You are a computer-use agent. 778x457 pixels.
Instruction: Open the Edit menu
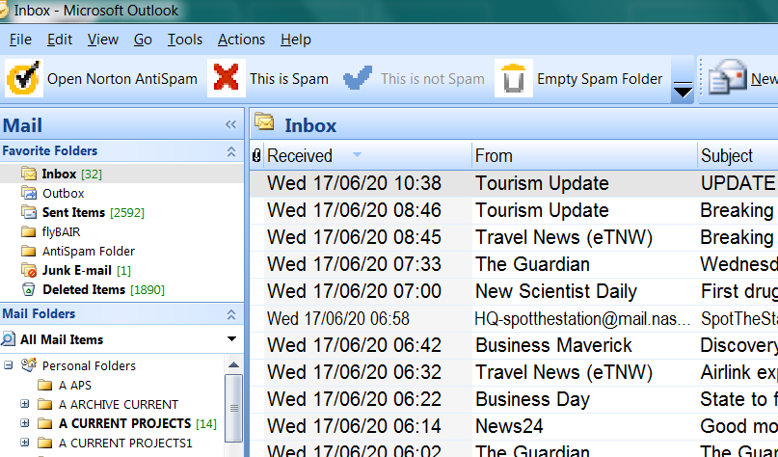click(60, 40)
